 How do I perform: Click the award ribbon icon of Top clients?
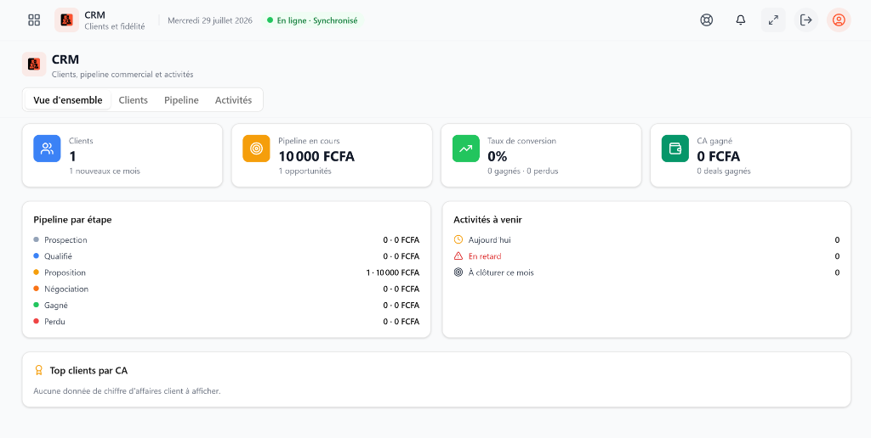tap(39, 370)
